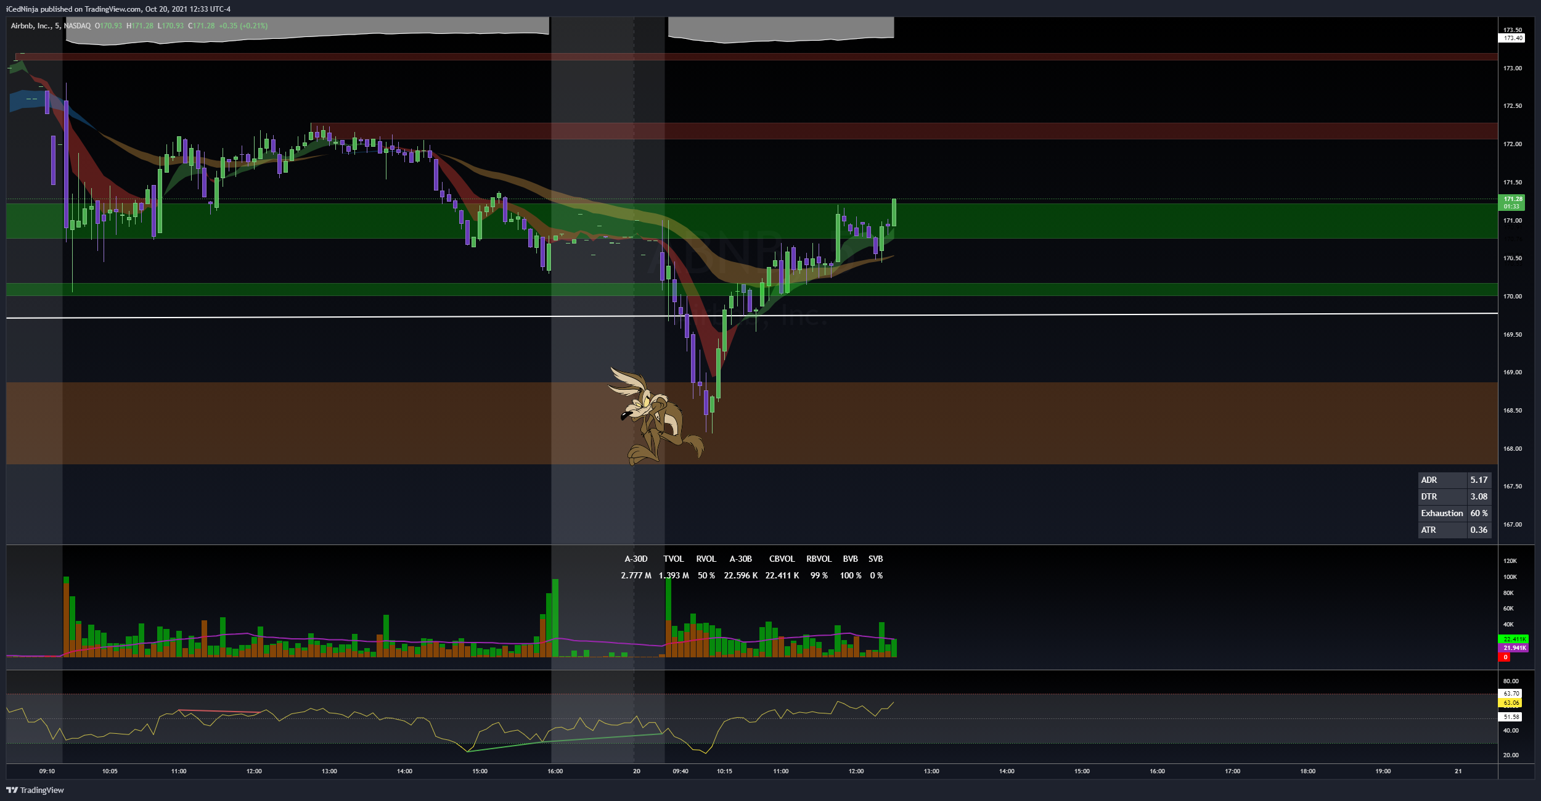1541x801 pixels.
Task: Click the 10:15 time axis label
Action: point(725,771)
